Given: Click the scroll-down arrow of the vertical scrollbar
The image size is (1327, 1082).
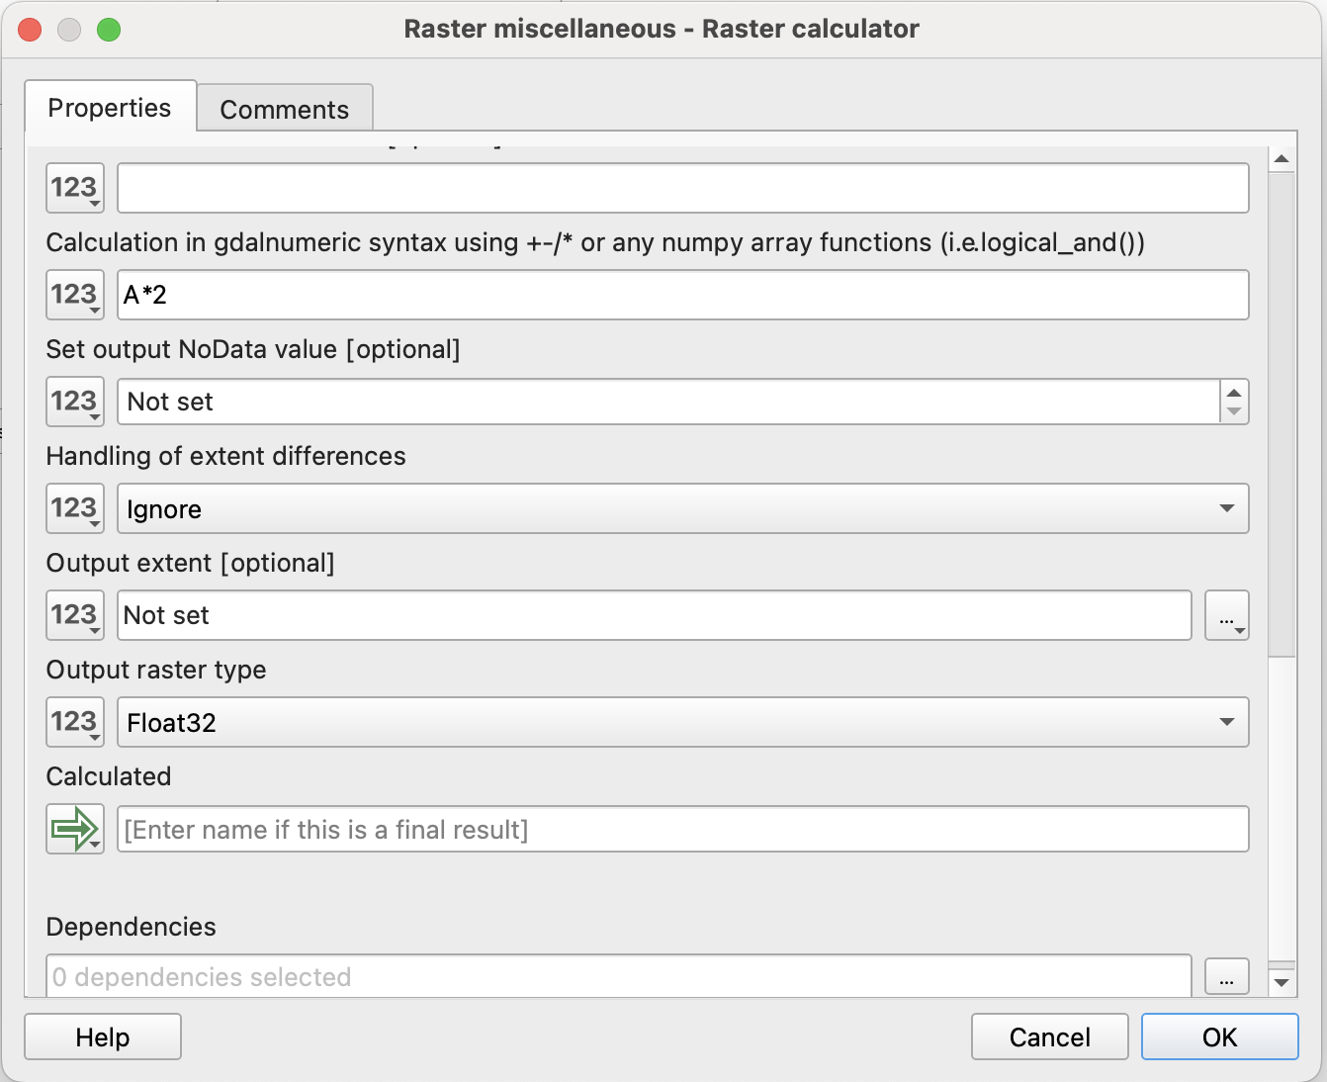Looking at the screenshot, I should 1282,982.
